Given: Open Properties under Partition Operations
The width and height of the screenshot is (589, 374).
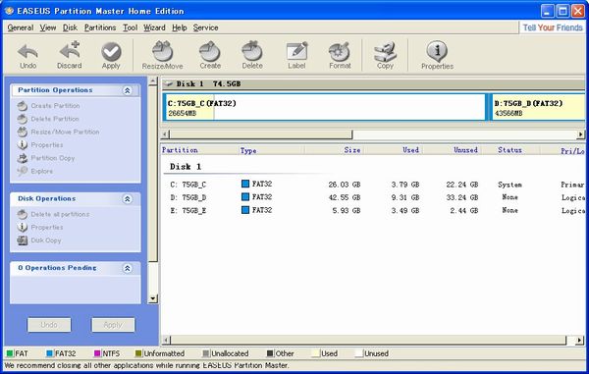Looking at the screenshot, I should coord(40,145).
